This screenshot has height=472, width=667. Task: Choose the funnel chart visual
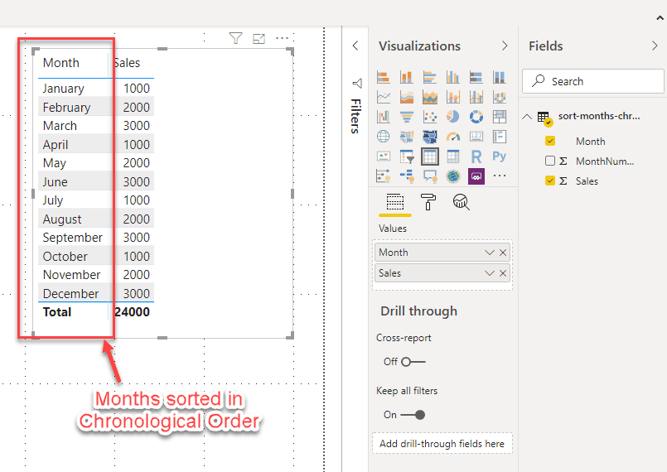point(406,117)
